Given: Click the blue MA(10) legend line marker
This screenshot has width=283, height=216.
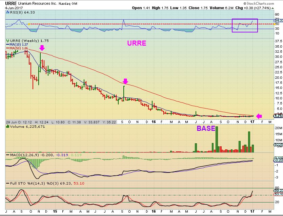Looking at the screenshot, I should (x=7, y=45).
